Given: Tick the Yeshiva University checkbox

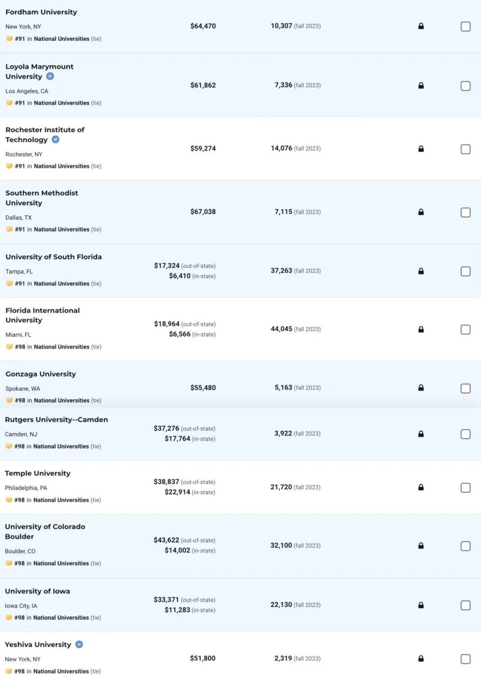Looking at the screenshot, I should [x=466, y=659].
